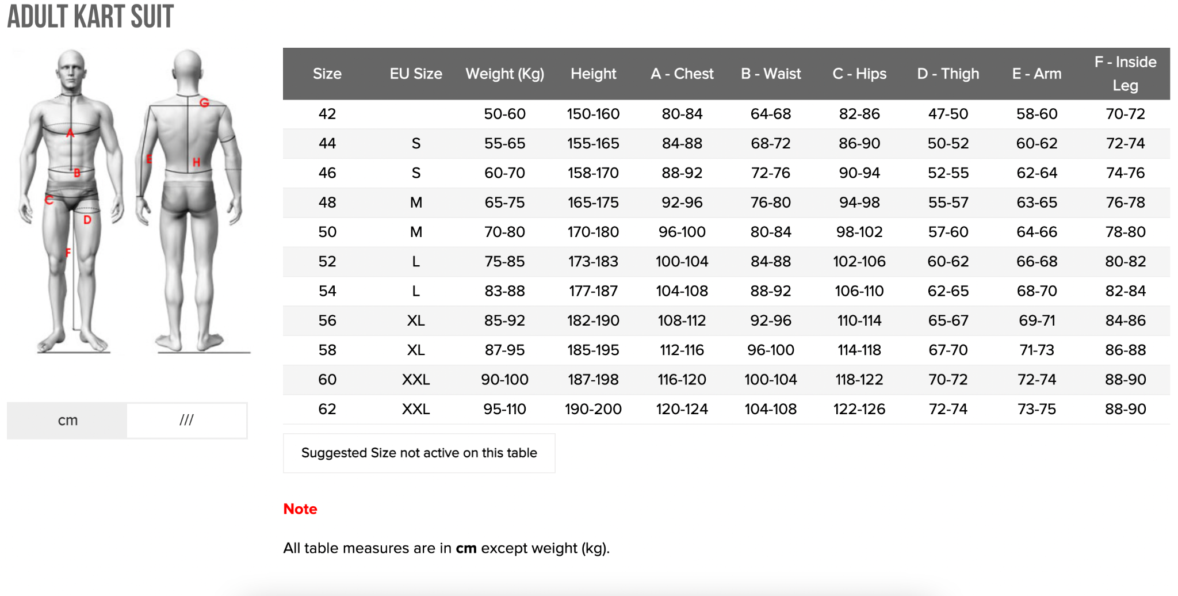Viewport: 1178px width, 596px height.
Task: Click the red D thigh marker
Action: pyautogui.click(x=87, y=220)
